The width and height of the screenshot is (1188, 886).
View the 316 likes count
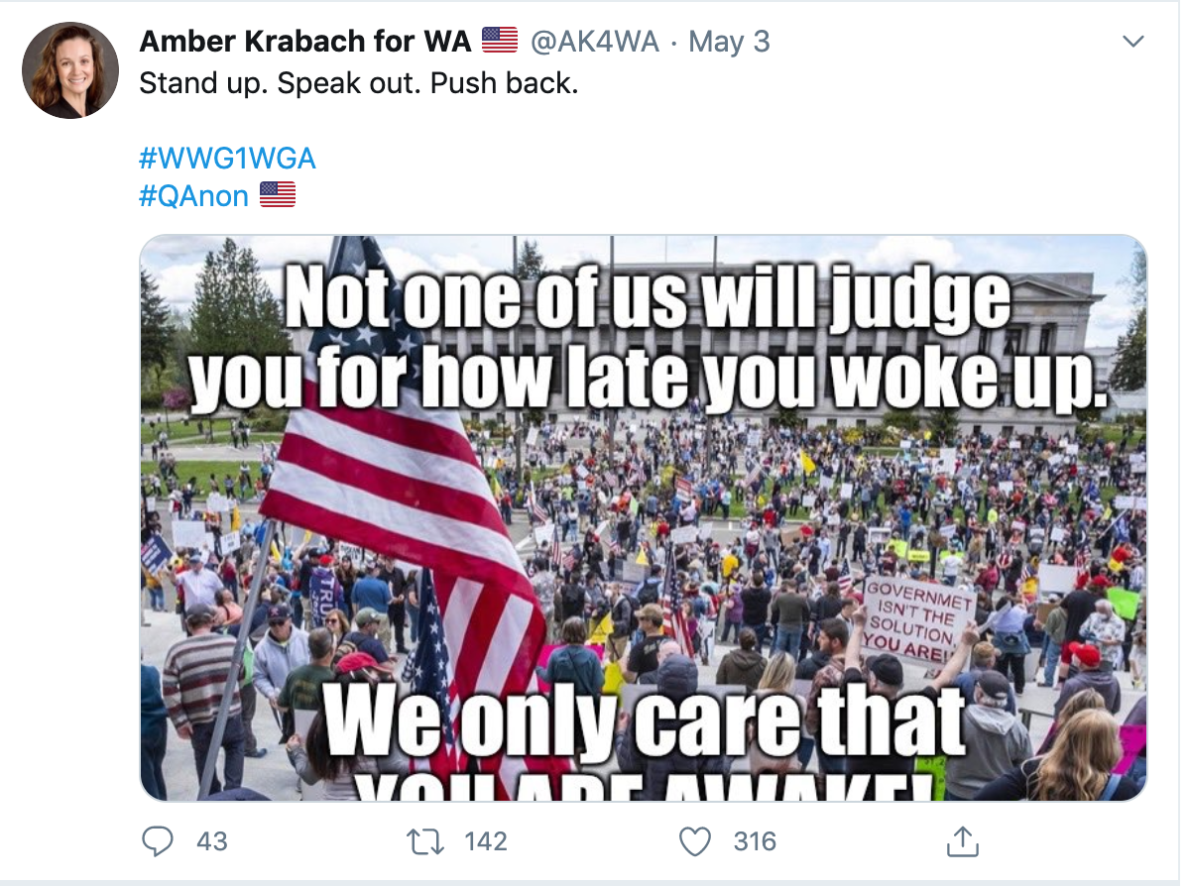(755, 841)
